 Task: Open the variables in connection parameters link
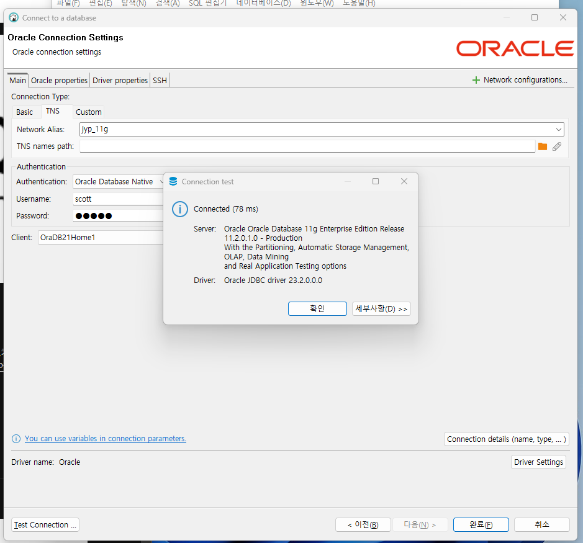click(106, 439)
